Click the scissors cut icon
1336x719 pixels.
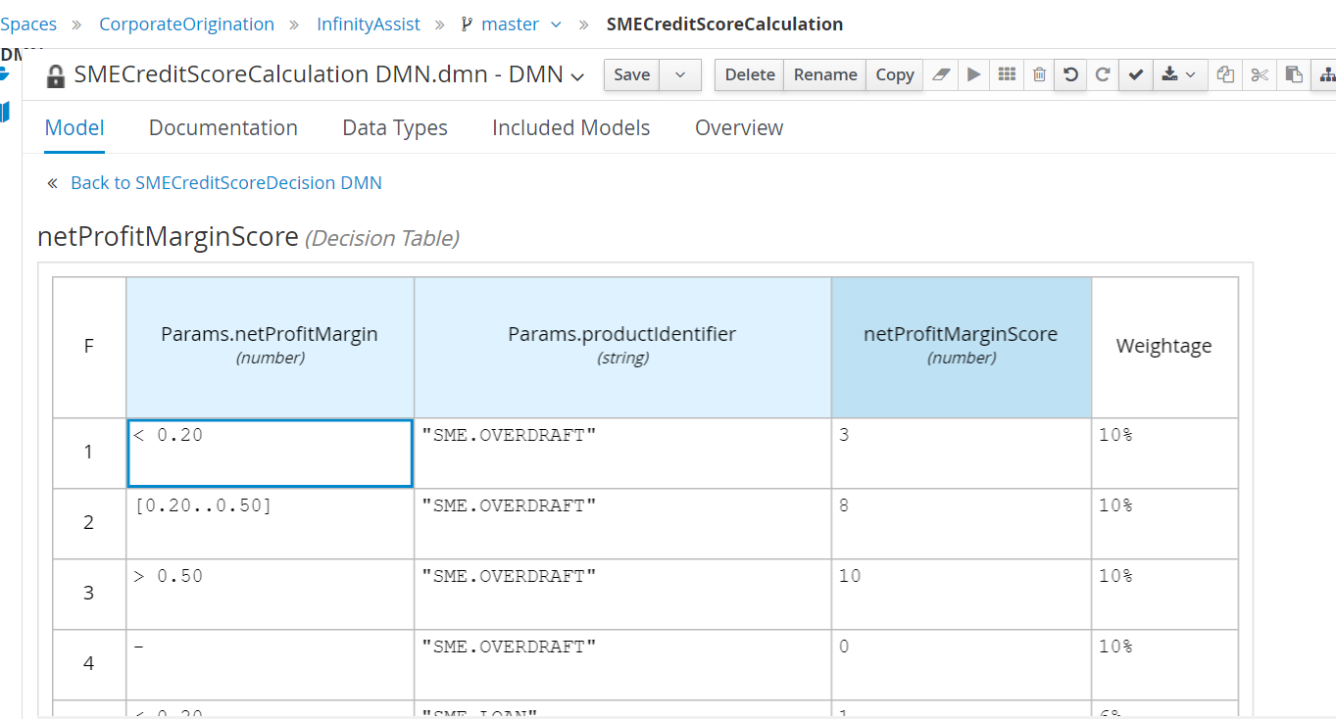(x=1260, y=74)
